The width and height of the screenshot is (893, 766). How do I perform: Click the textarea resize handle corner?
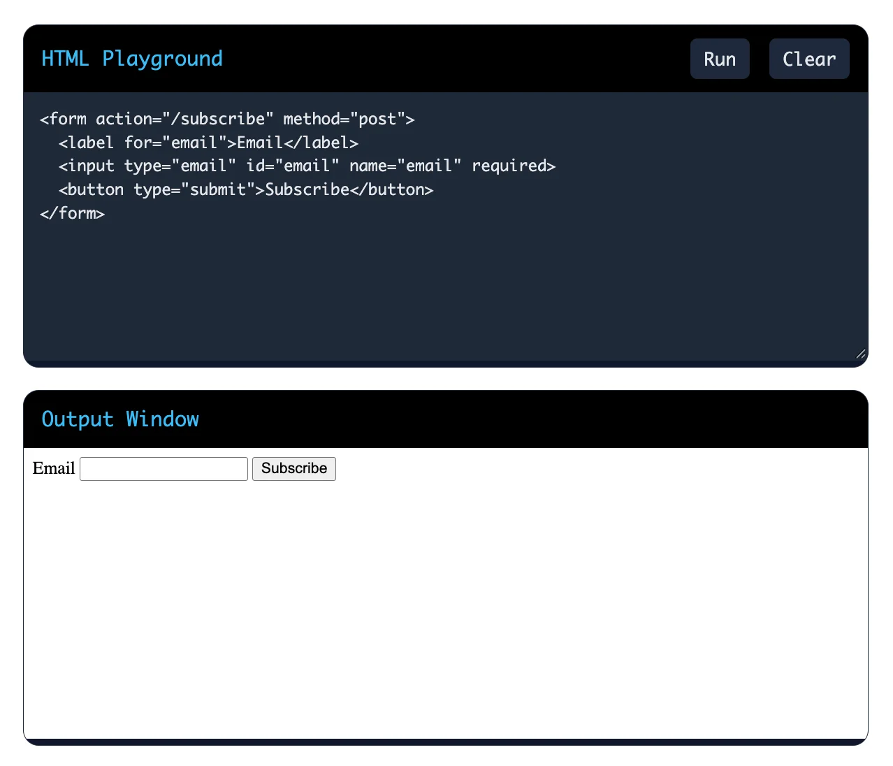tap(861, 354)
